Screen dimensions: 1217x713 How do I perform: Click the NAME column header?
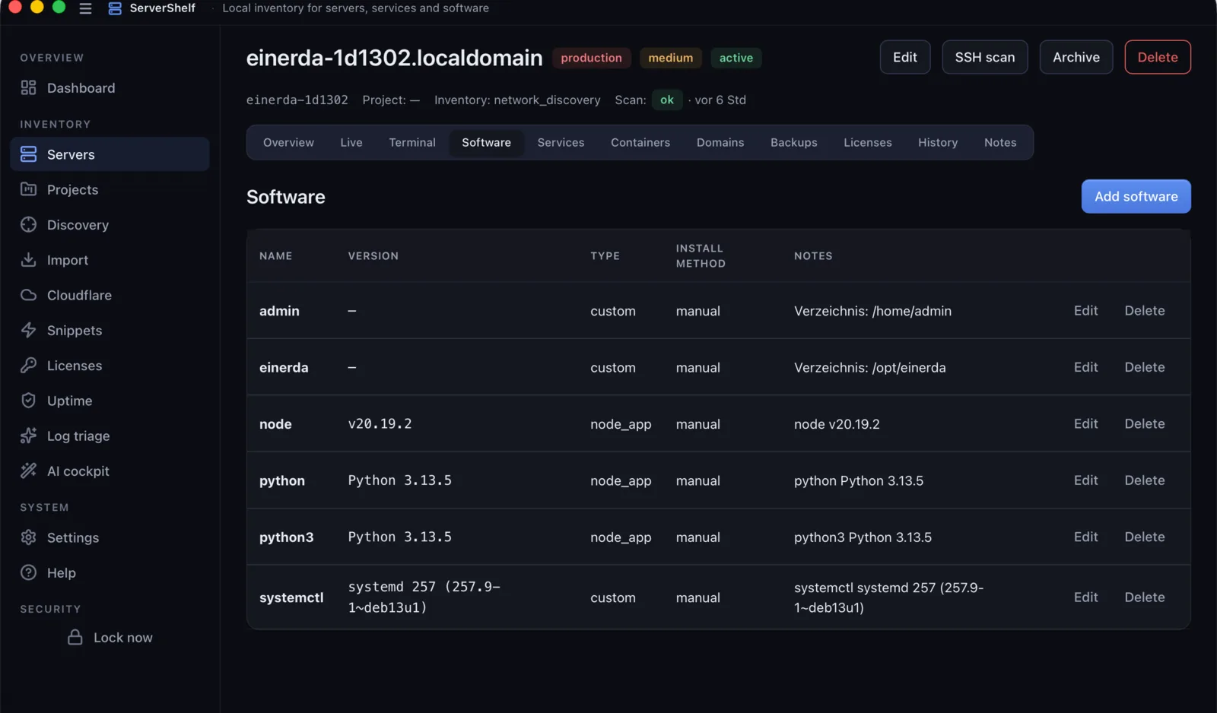275,256
